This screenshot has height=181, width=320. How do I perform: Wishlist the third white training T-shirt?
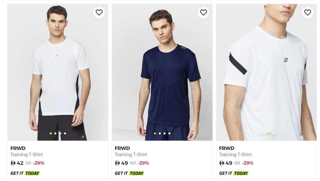coord(308,12)
